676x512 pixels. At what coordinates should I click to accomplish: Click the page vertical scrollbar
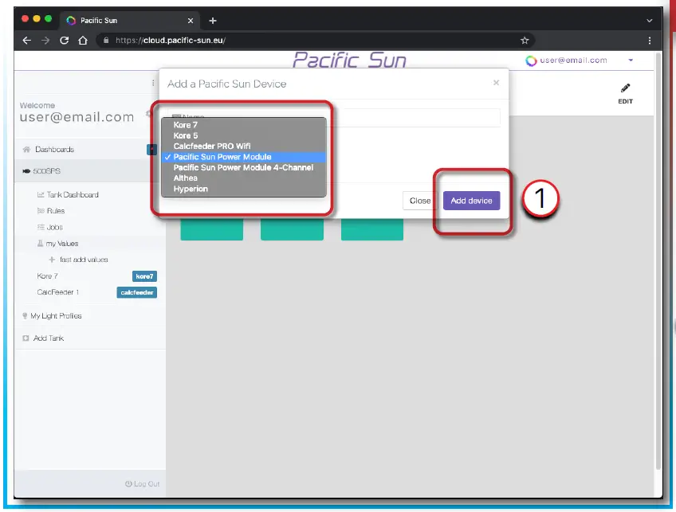pos(658,260)
